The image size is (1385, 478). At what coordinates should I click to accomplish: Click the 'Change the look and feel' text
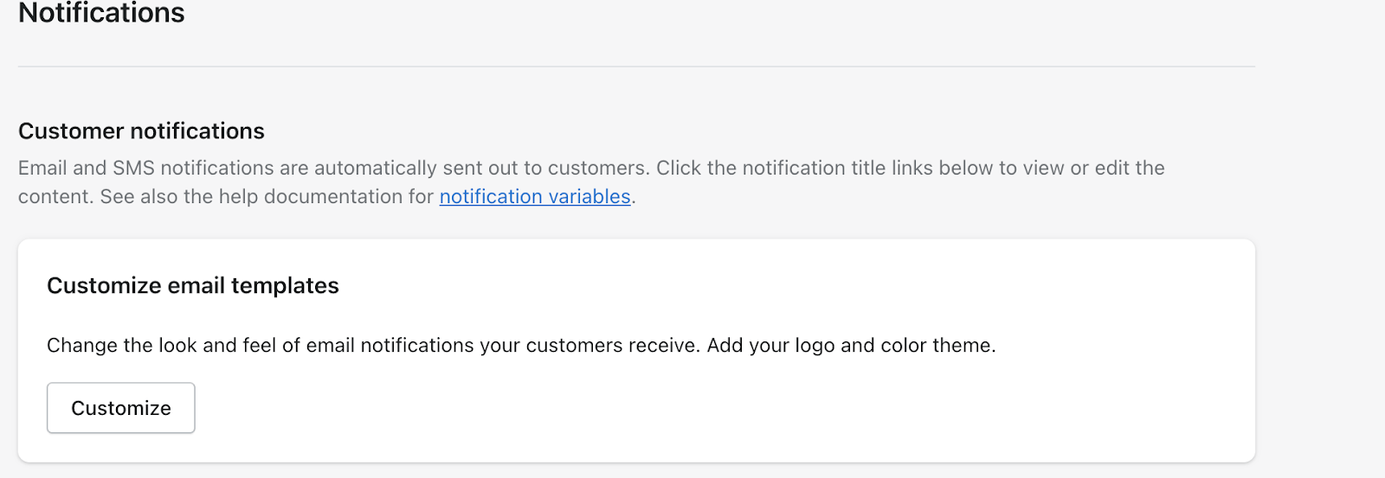pos(162,346)
